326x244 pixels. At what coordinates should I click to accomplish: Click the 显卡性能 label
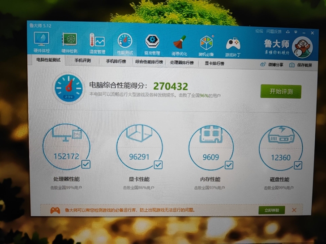click(139, 180)
